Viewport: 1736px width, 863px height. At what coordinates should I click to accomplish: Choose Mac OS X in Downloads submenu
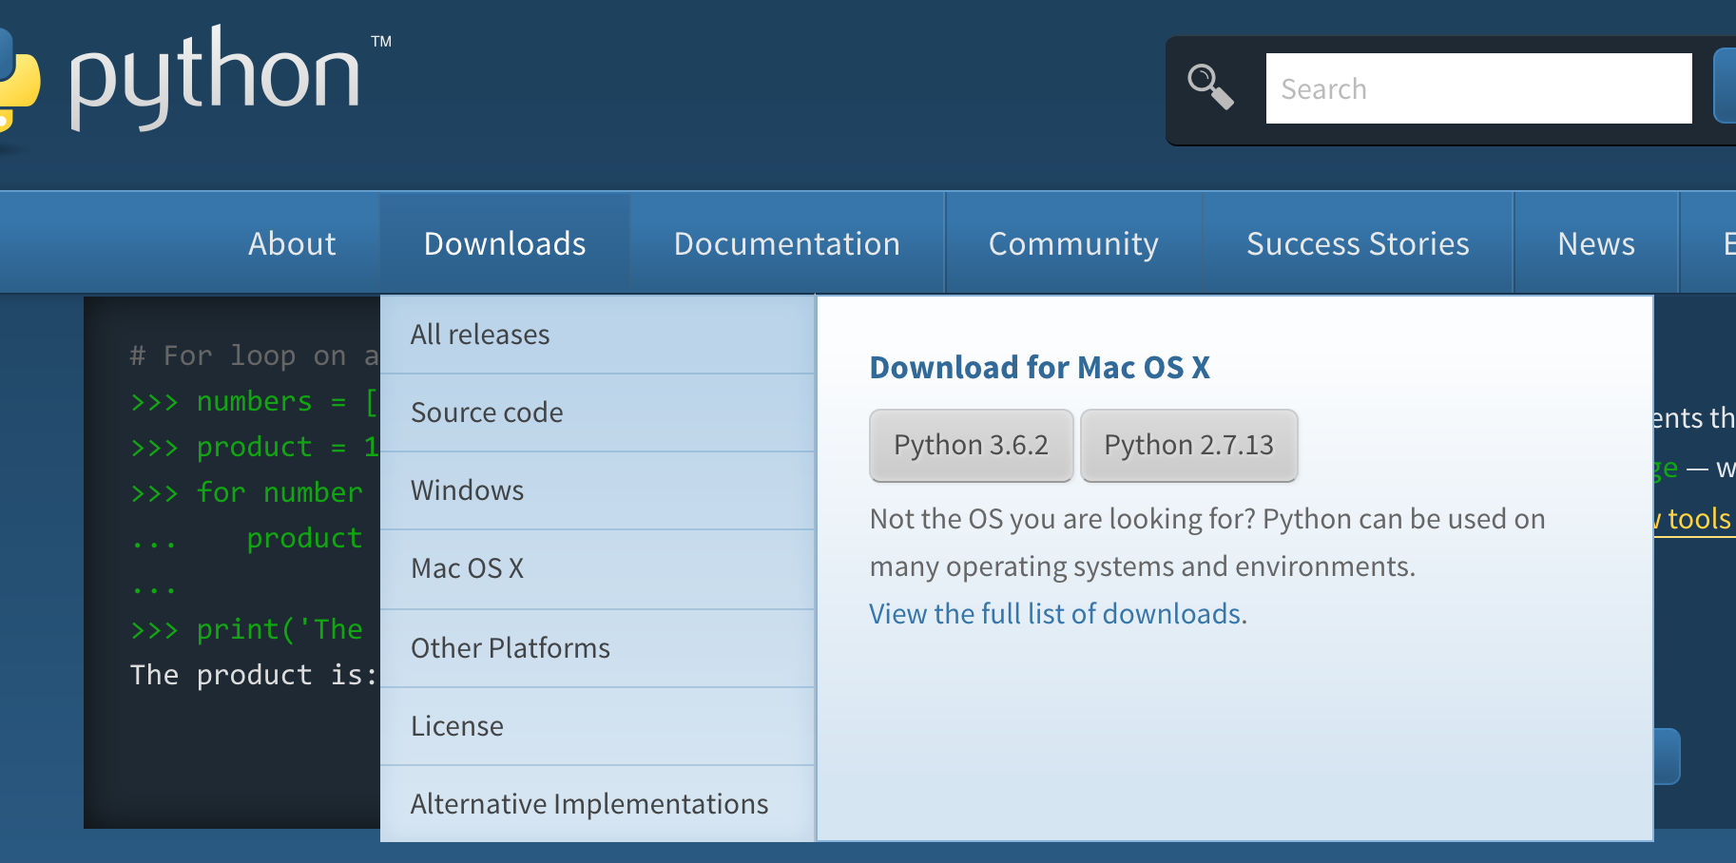(x=597, y=568)
